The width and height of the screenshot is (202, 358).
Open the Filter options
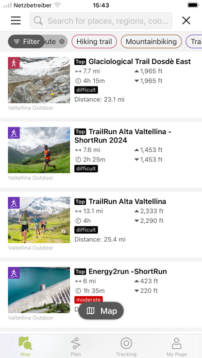26,42
